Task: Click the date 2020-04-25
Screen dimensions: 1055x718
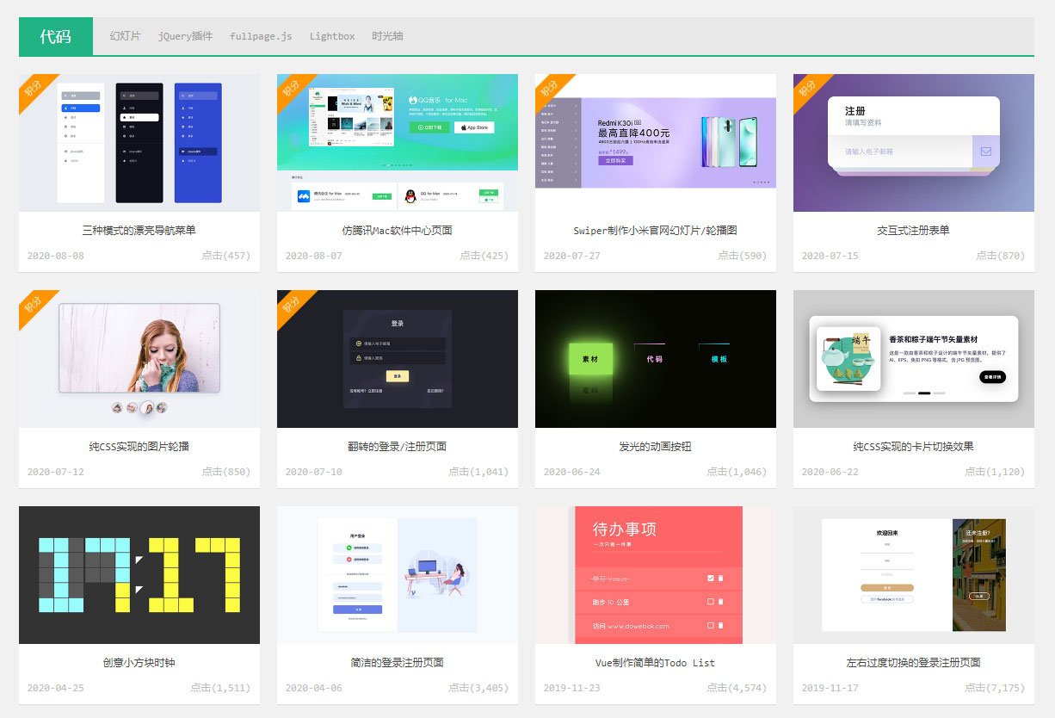Action: (x=56, y=688)
